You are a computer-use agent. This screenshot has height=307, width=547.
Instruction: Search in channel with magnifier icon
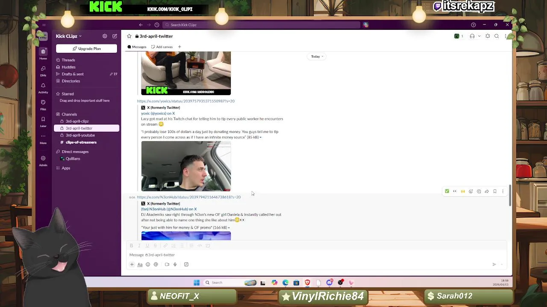click(x=497, y=36)
